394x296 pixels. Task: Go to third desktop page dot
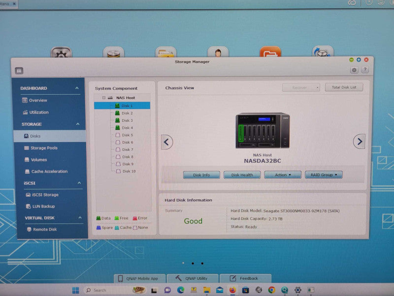click(x=202, y=263)
